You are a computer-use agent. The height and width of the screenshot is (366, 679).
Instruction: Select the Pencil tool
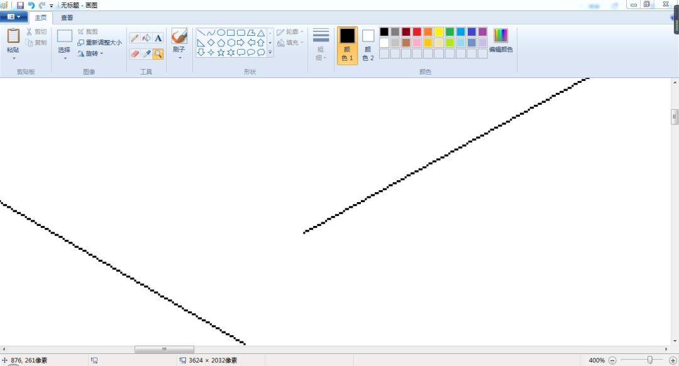coord(135,38)
